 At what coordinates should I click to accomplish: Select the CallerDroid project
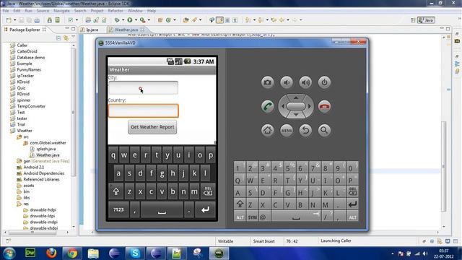click(27, 51)
